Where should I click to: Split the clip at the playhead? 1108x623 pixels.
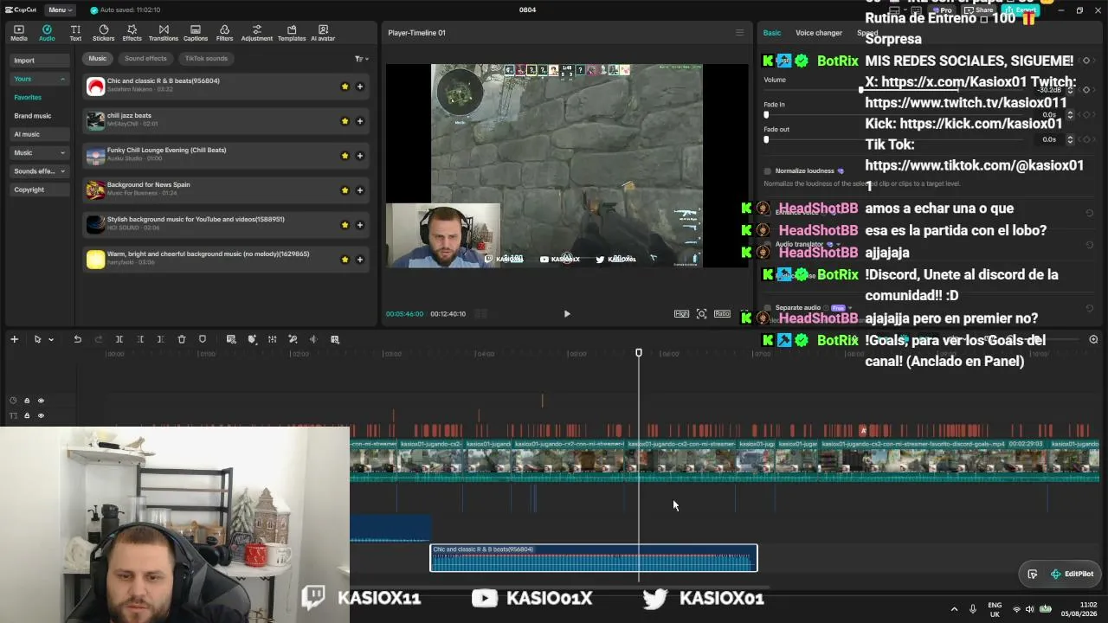[x=119, y=339]
